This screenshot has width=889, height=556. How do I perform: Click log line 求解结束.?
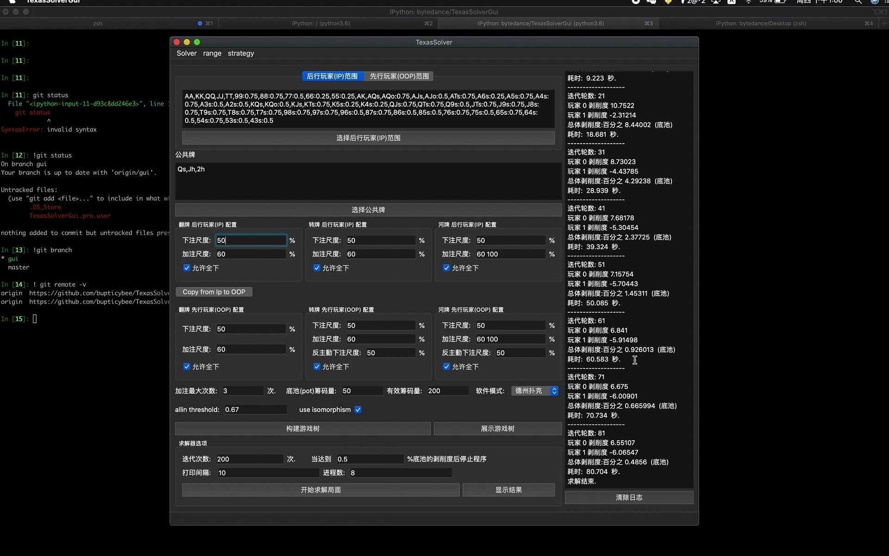(582, 481)
